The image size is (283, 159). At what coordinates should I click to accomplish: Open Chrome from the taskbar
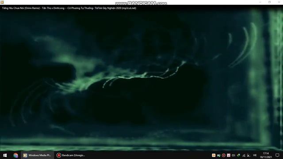16,155
